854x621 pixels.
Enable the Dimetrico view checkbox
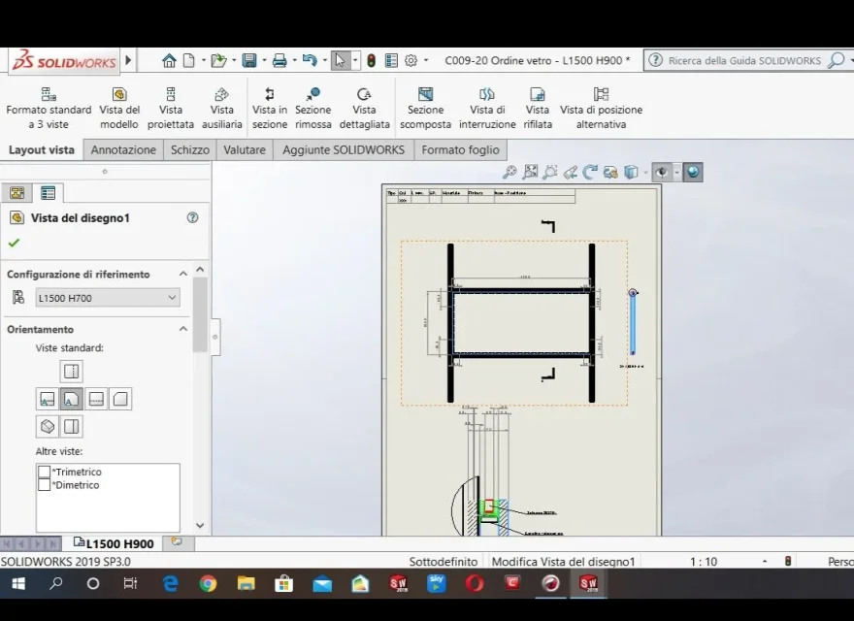(x=44, y=485)
